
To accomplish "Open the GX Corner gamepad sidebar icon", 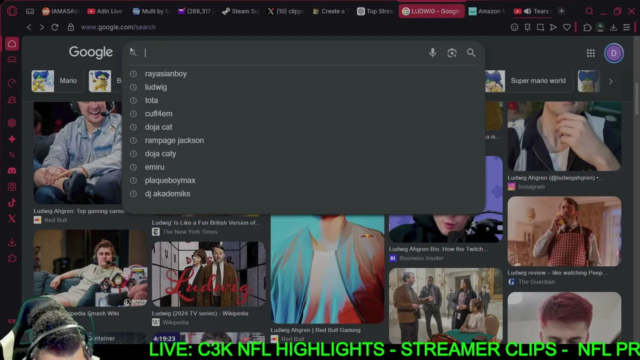I will [12, 60].
